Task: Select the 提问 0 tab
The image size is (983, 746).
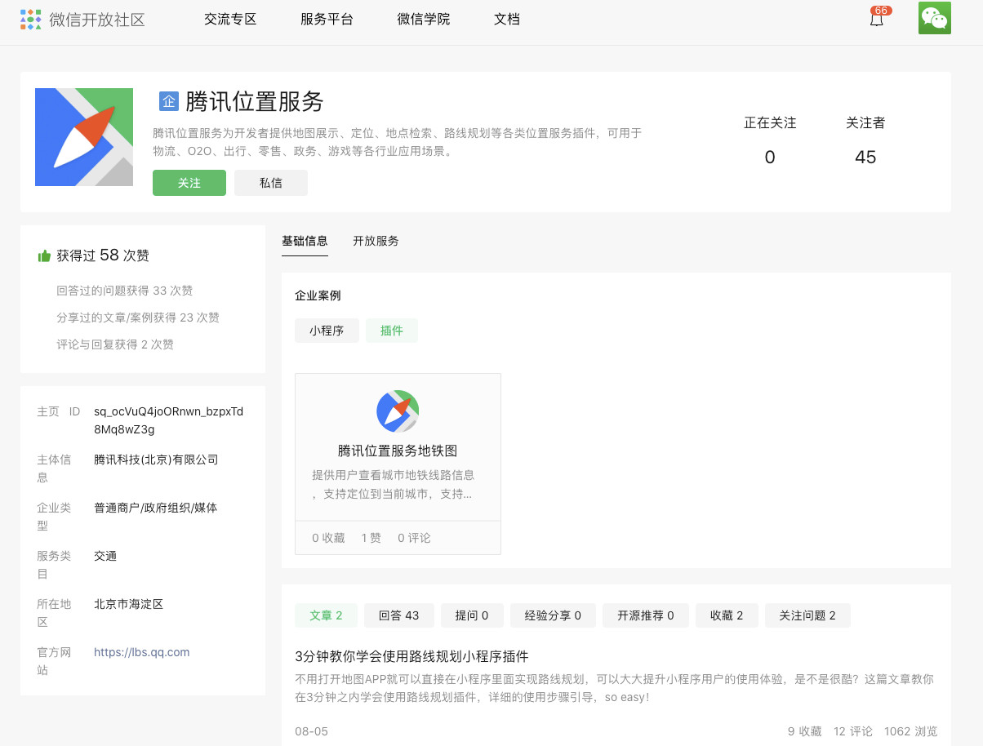Action: click(x=472, y=615)
